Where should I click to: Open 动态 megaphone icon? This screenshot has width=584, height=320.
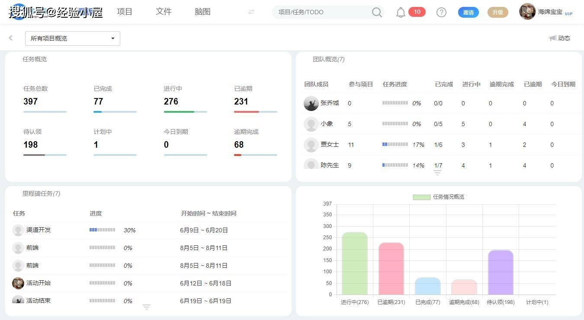552,38
